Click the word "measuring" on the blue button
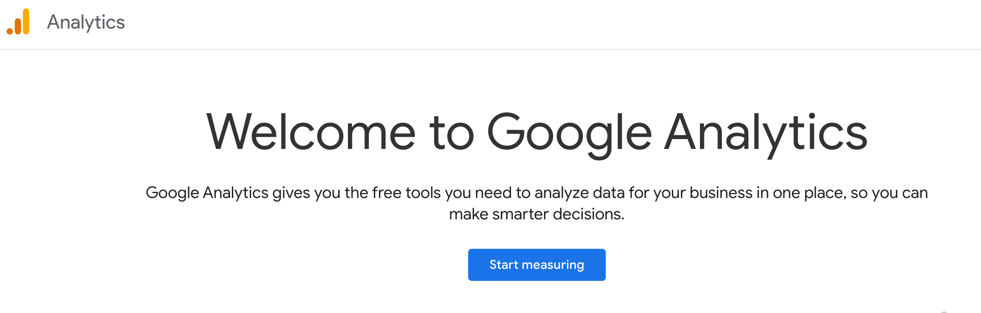Image resolution: width=981 pixels, height=313 pixels. click(x=553, y=265)
